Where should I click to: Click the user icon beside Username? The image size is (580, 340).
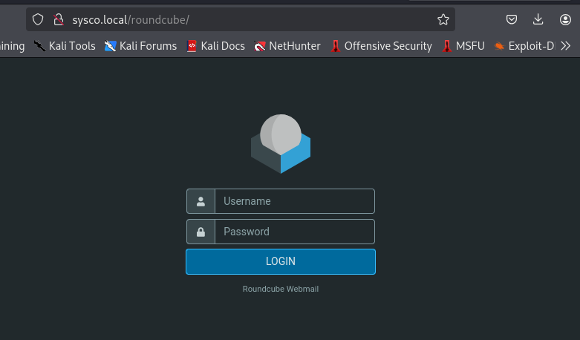tap(201, 201)
